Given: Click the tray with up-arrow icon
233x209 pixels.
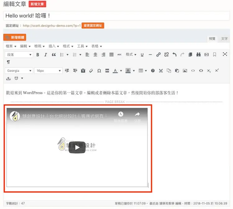Looking at the screenshot, I should coord(8,78).
